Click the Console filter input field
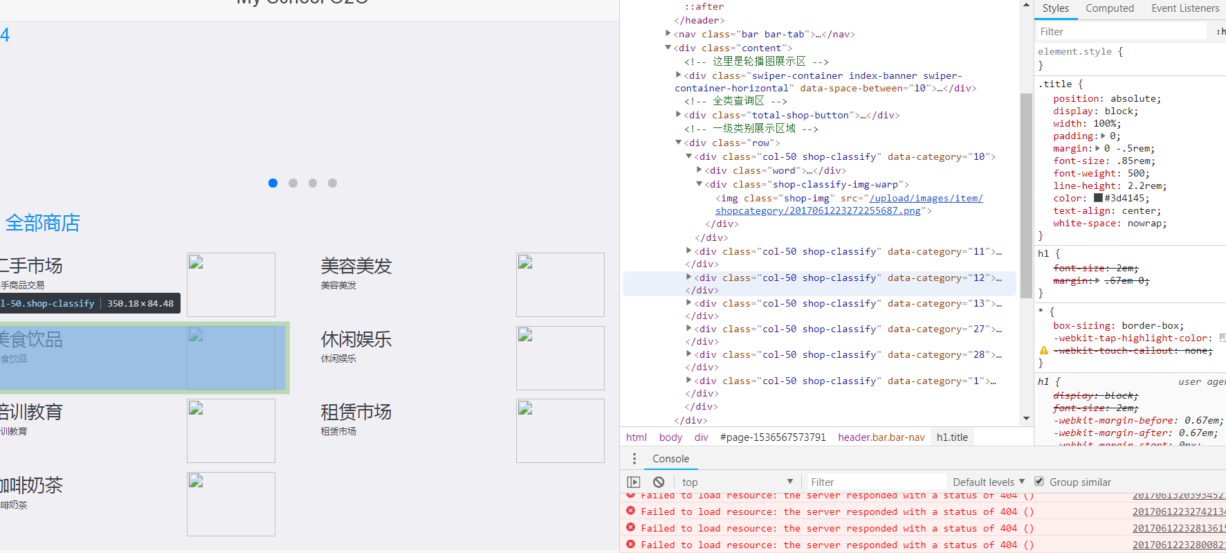 (877, 482)
